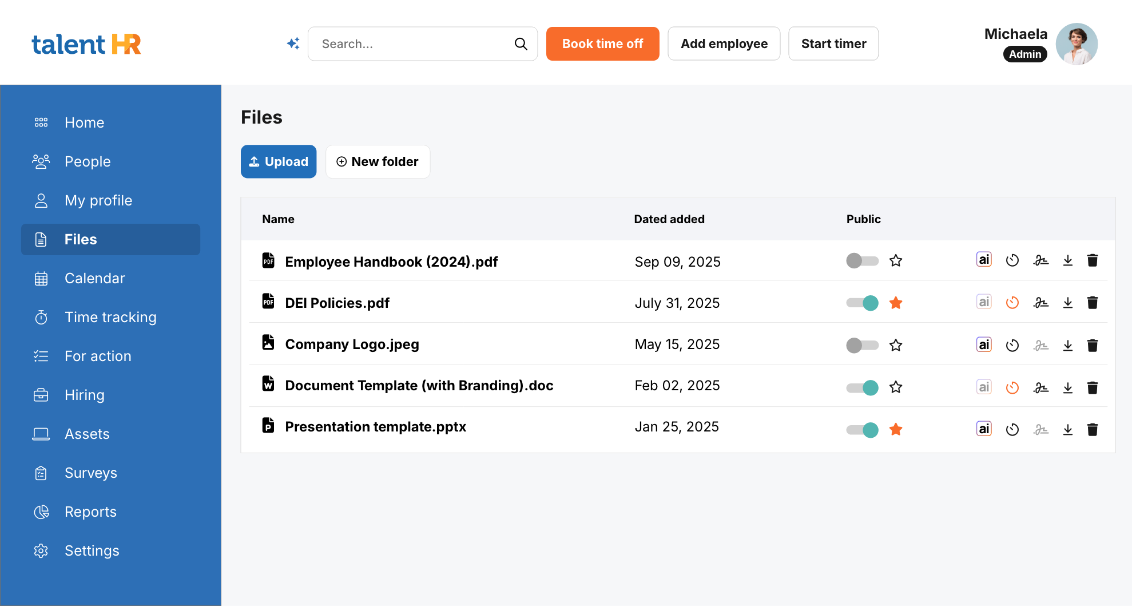The height and width of the screenshot is (606, 1132).
Task: Delete Presentation template.pptx
Action: point(1093,429)
